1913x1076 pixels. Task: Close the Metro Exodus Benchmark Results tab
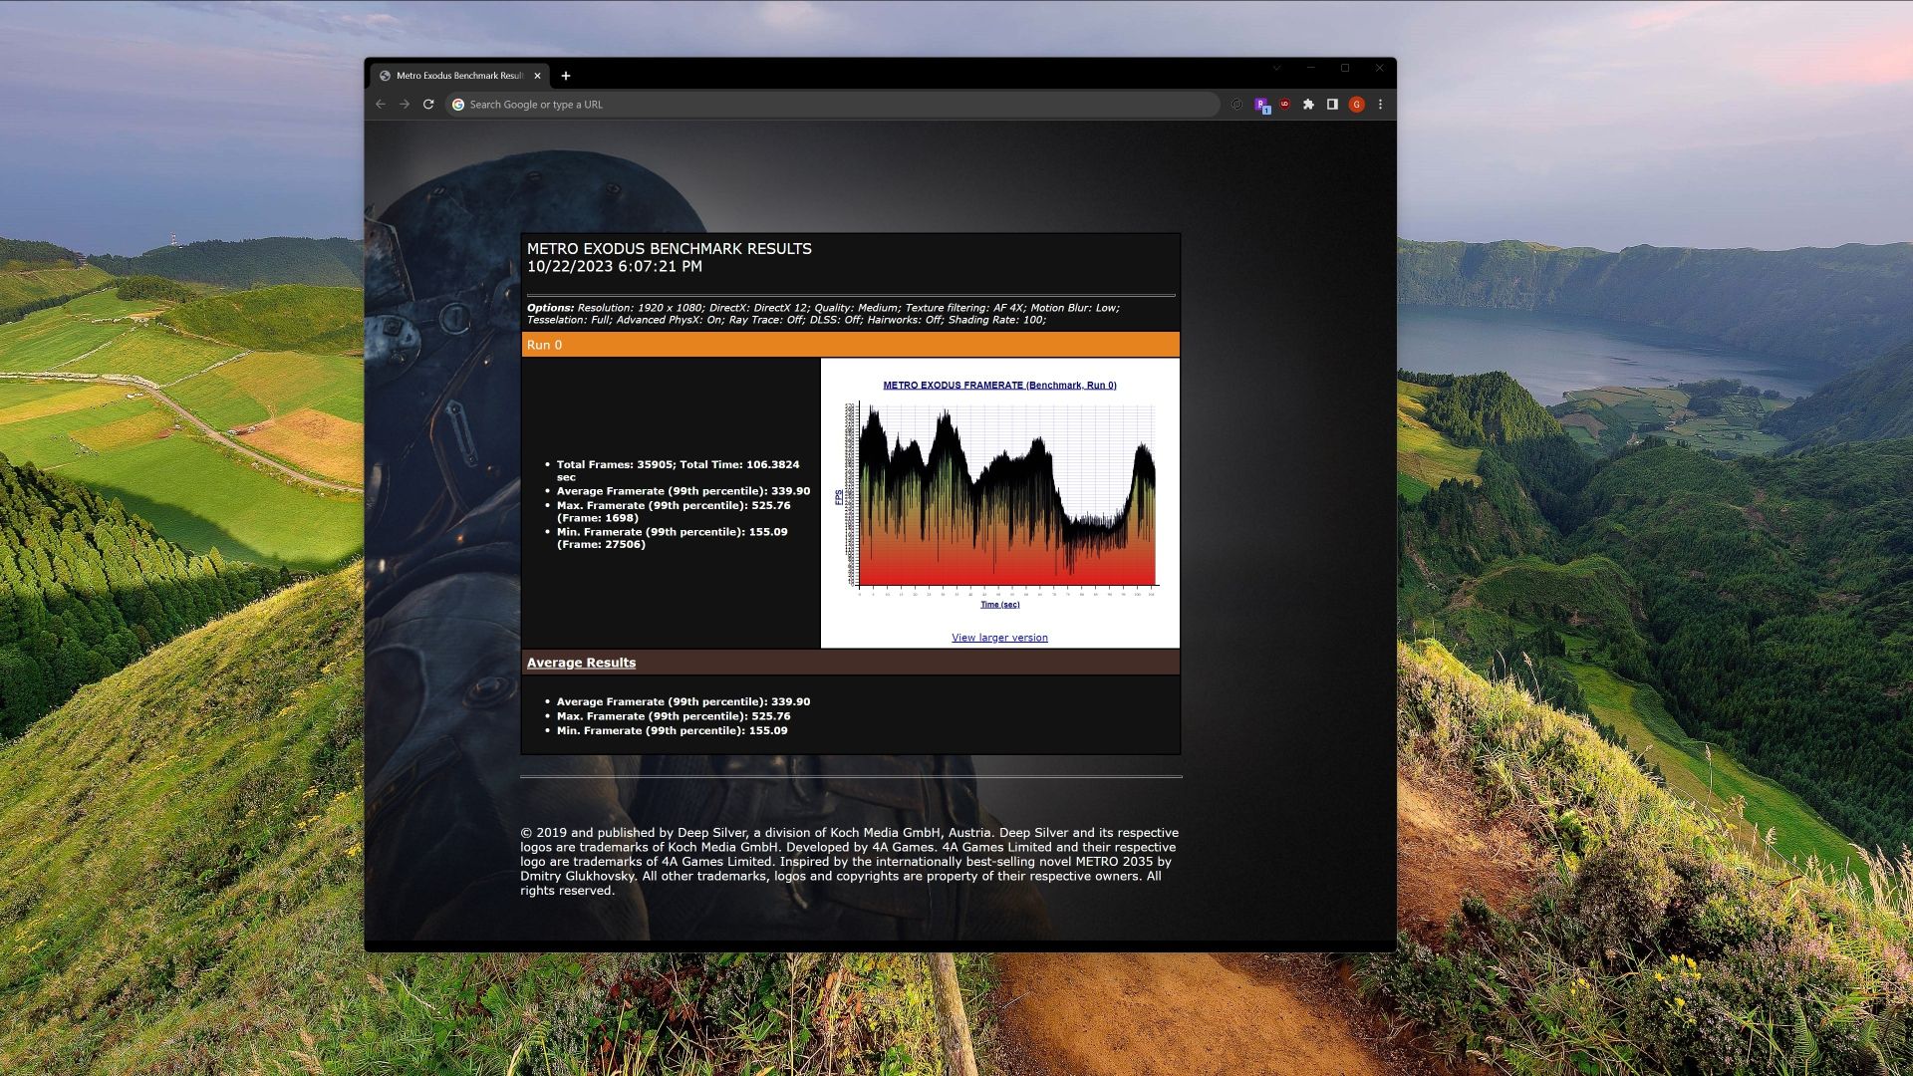pyautogui.click(x=538, y=76)
